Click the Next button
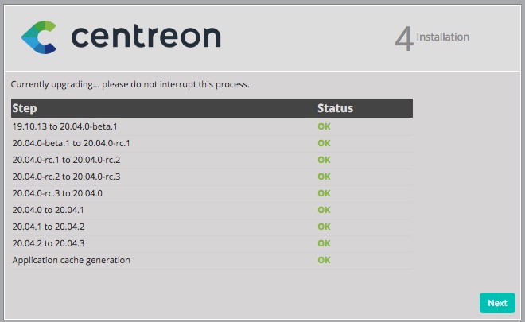The height and width of the screenshot is (322, 525). pyautogui.click(x=497, y=303)
